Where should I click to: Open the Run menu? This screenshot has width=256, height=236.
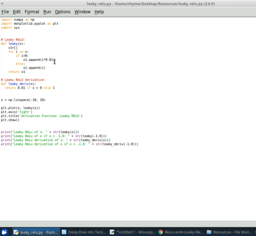point(47,12)
